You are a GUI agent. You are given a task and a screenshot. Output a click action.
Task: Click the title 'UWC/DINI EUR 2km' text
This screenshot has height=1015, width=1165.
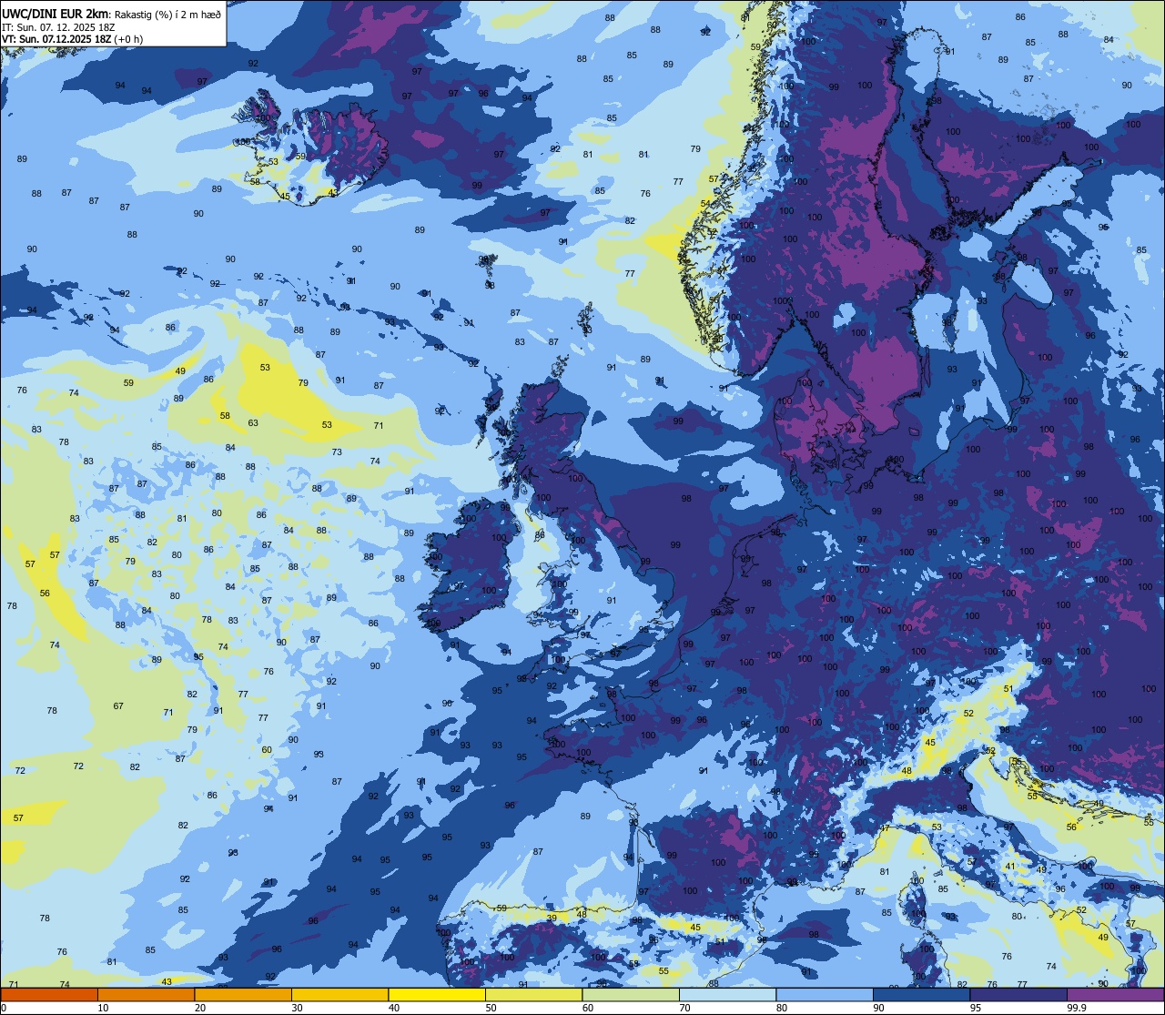point(56,14)
